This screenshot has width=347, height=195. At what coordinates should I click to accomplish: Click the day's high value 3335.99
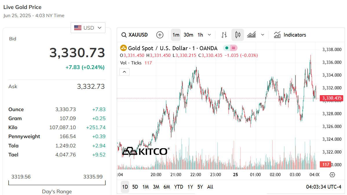coord(93,177)
